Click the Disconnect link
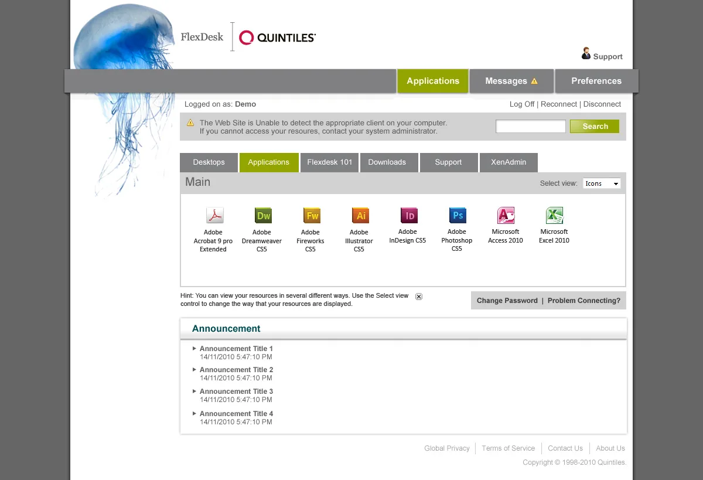703x480 pixels. (602, 104)
